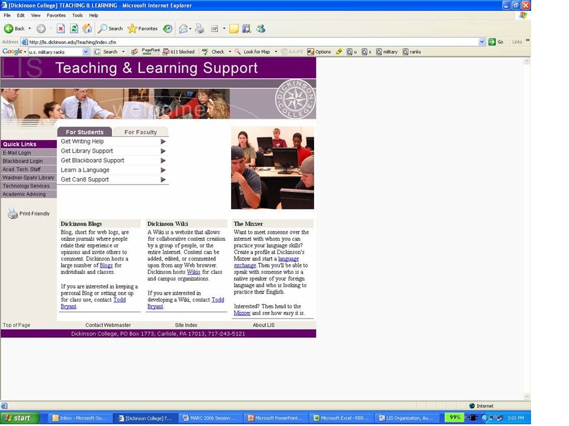Click the yellow note Discuss icon
Viewport: 569px width, 426px height.
[234, 28]
